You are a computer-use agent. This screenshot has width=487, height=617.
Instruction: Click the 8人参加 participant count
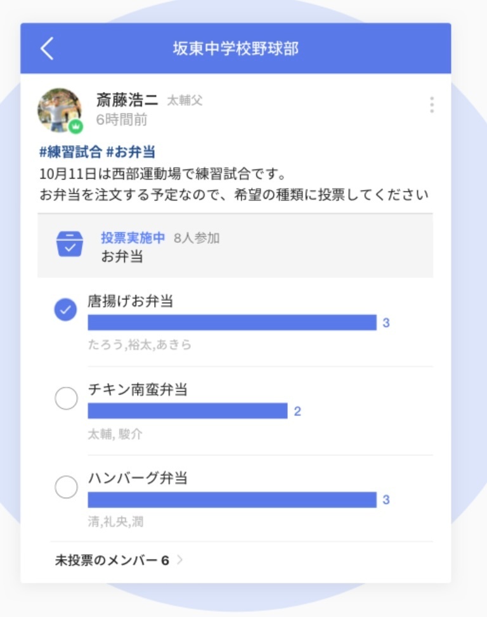(197, 238)
